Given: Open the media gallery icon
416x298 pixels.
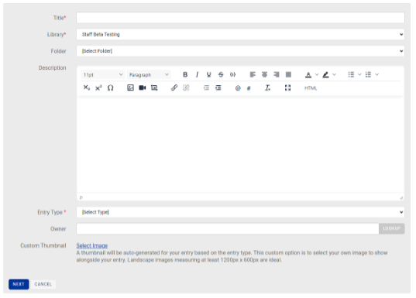Looking at the screenshot, I should pos(154,87).
